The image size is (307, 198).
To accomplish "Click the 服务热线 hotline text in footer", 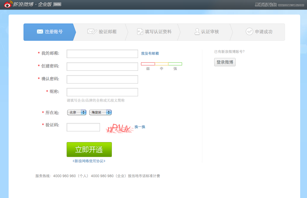I will (98, 176).
